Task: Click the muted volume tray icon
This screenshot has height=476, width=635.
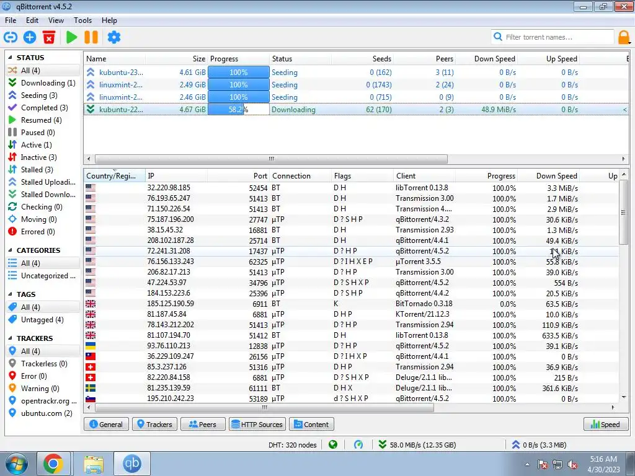Action: point(572,465)
